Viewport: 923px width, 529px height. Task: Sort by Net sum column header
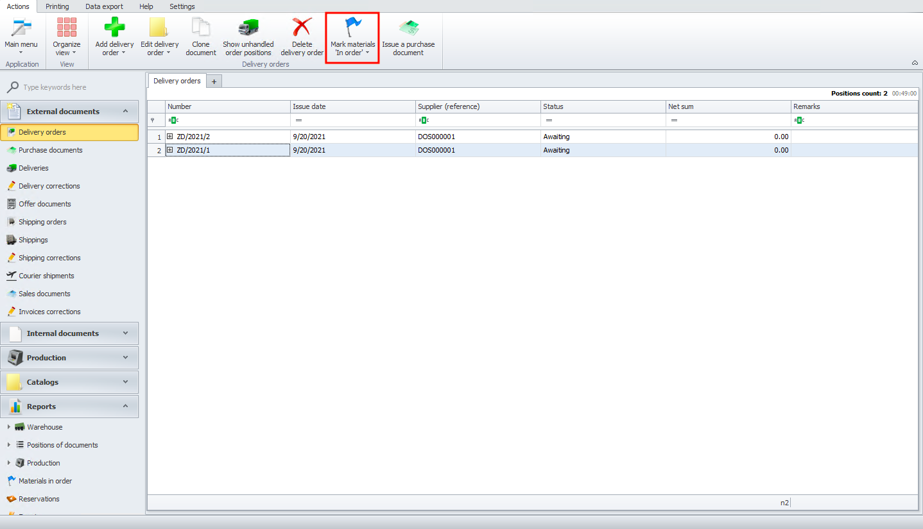point(729,106)
